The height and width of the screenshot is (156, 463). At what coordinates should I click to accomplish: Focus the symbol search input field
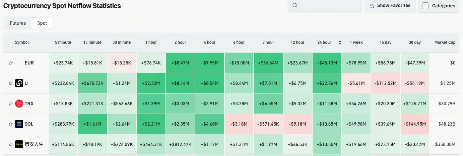[x=328, y=6]
